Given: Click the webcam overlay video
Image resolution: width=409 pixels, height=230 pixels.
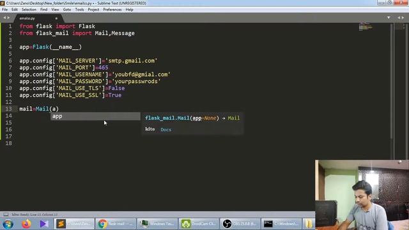Looking at the screenshot, I should [x=362, y=195].
